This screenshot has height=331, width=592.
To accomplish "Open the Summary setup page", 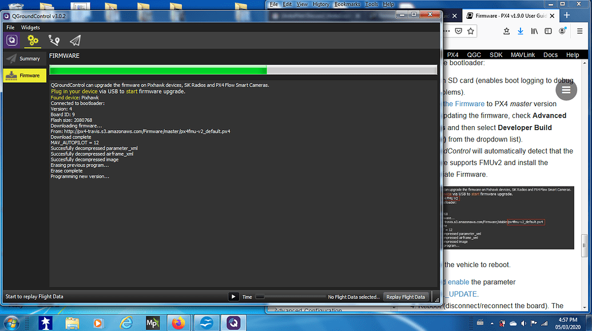I will tap(25, 59).
